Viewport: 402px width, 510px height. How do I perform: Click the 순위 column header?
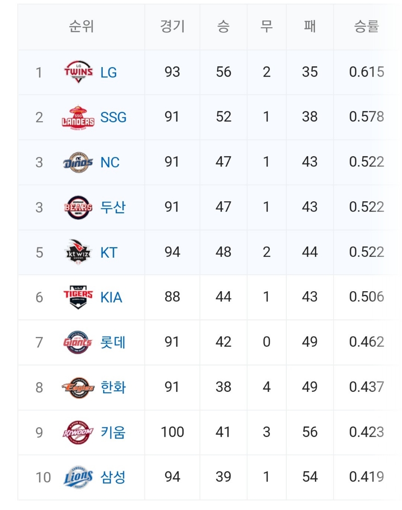click(81, 27)
